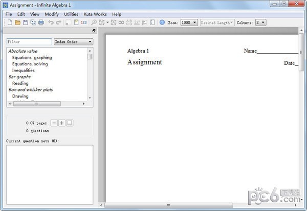The width and height of the screenshot is (307, 211).
Task: Open help with the blue question icon
Action: point(162,22)
